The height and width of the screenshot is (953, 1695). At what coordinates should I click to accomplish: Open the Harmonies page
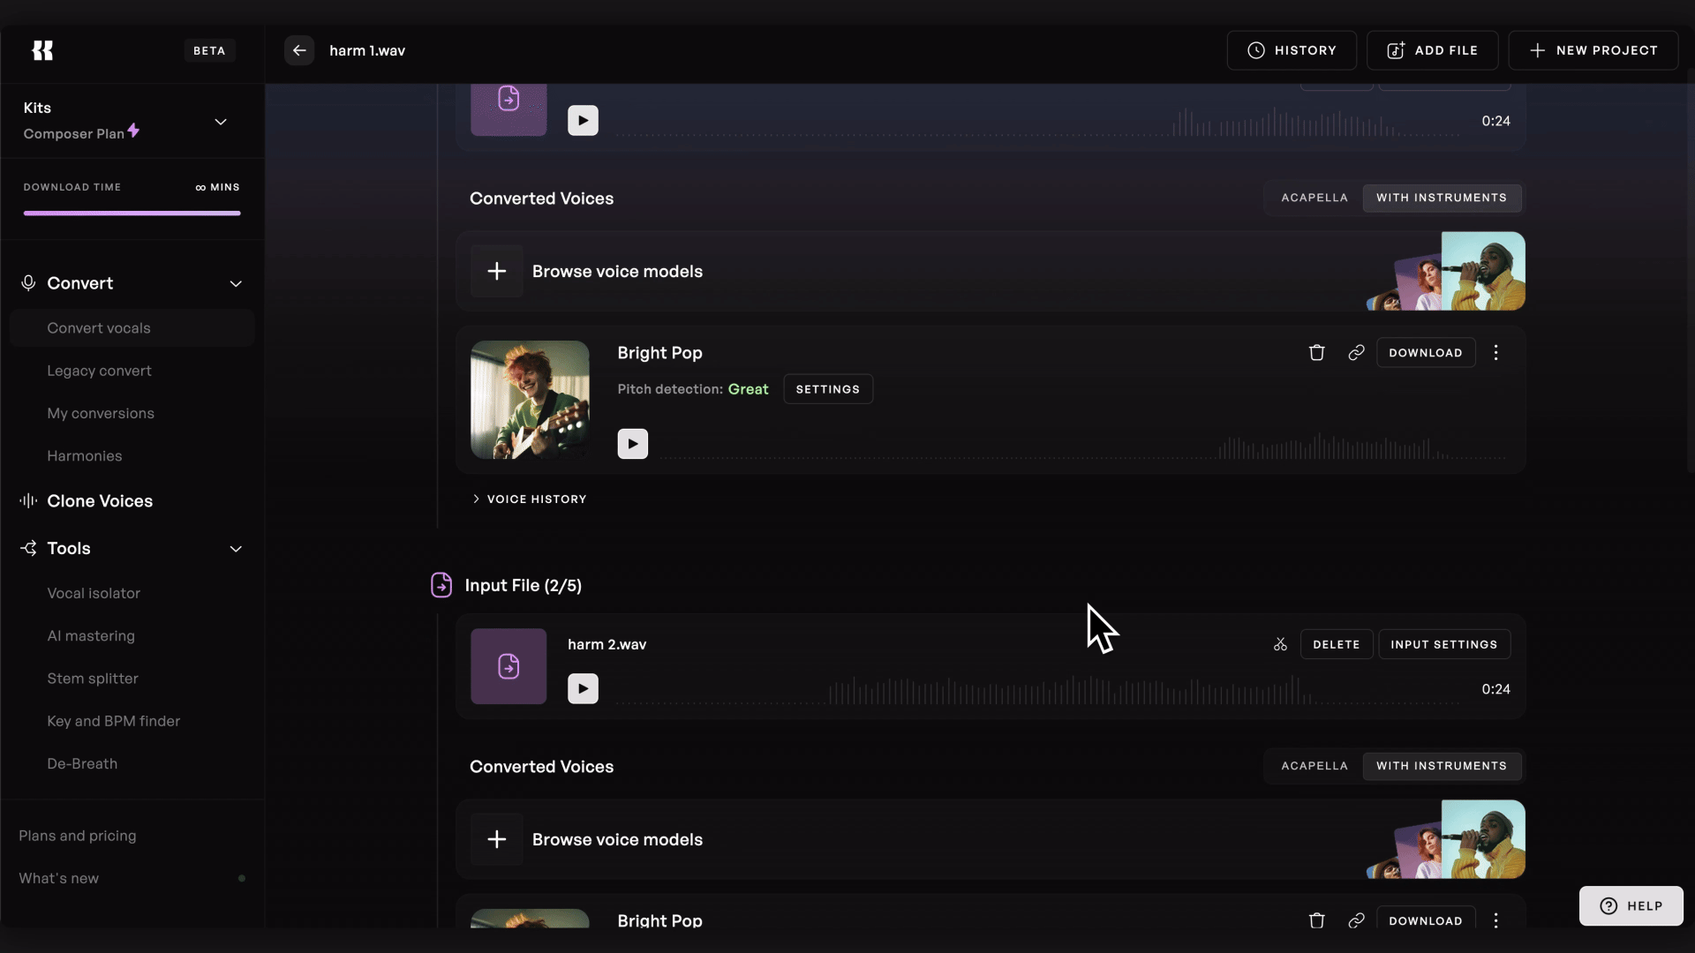point(85,456)
